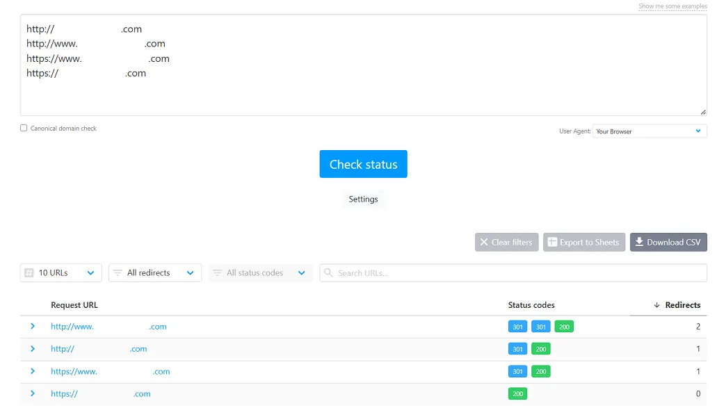This screenshot has width=726, height=417.
Task: Open the Settings panel
Action: [363, 199]
